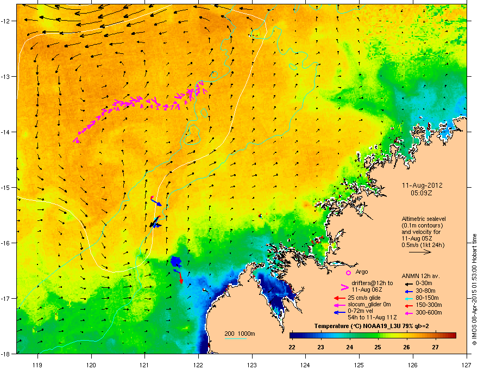Image resolution: width=478 pixels, height=370 pixels.
Task: Click the '-12' latitude axis label
Action: click(x=5, y=21)
